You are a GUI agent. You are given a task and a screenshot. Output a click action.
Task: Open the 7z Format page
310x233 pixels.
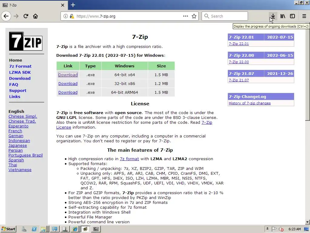pos(20,66)
